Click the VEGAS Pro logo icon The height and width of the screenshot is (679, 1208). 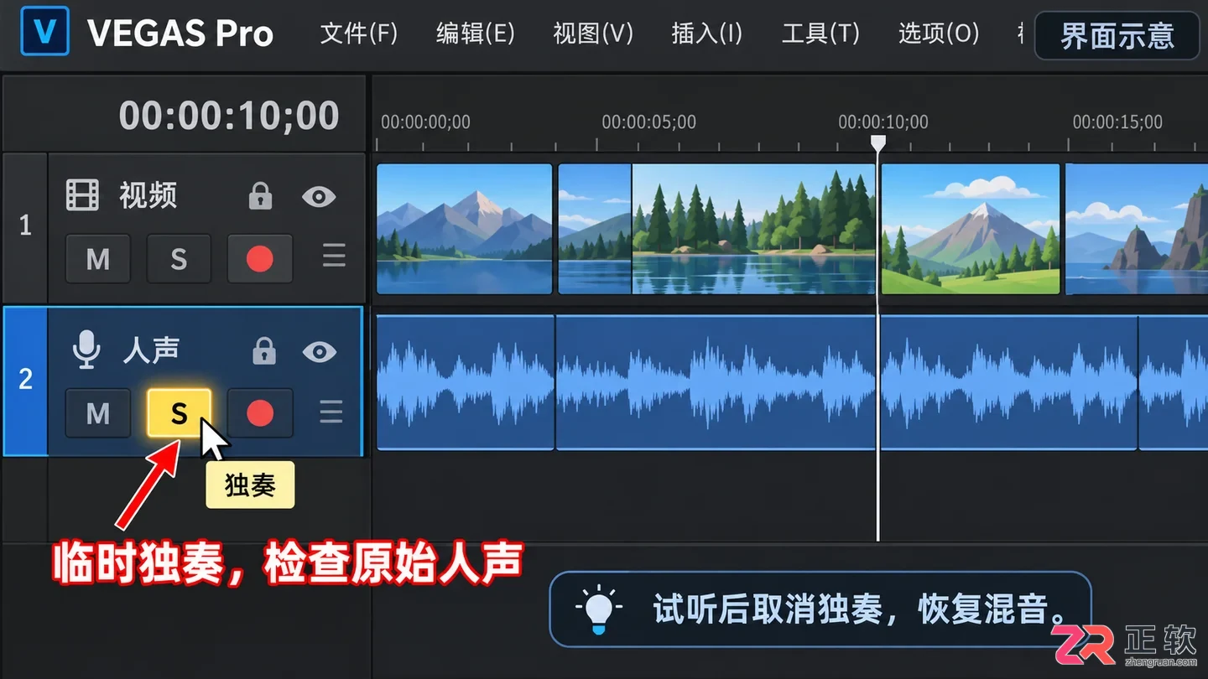click(x=44, y=33)
